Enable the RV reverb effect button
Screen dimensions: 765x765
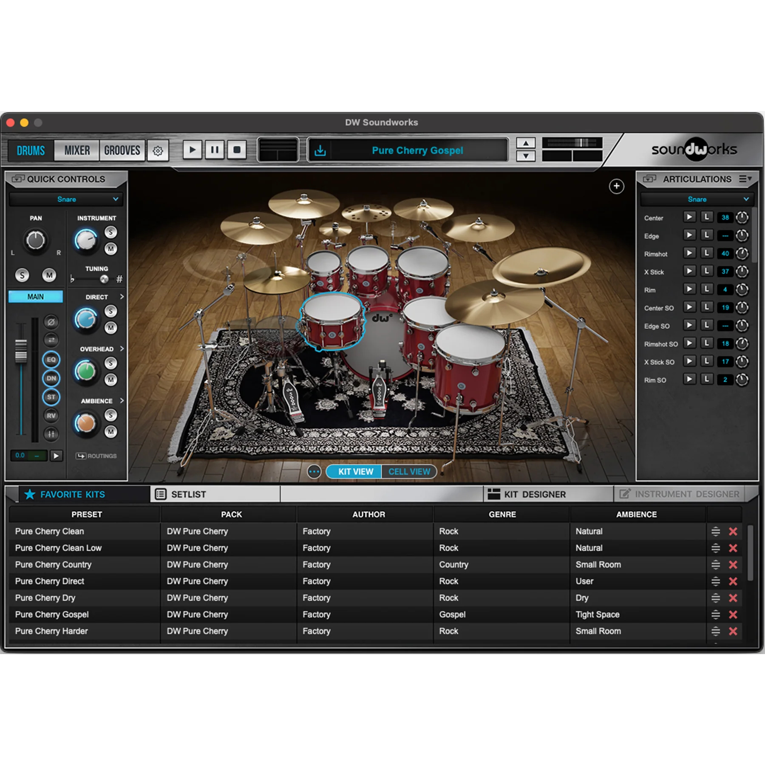coord(51,416)
